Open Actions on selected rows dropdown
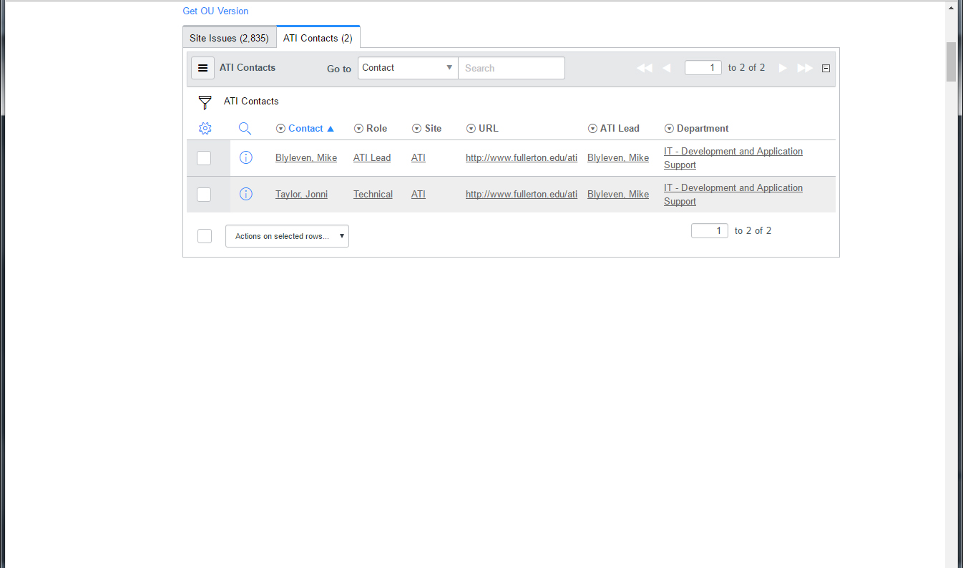Viewport: 963px width, 568px height. click(287, 236)
